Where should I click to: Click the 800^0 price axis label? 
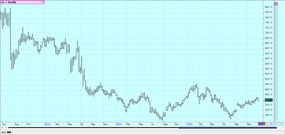click(x=269, y=7)
